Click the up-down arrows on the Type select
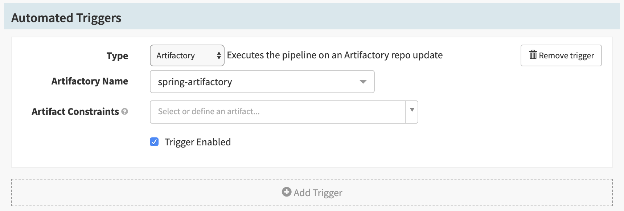The width and height of the screenshot is (624, 211). coord(219,55)
